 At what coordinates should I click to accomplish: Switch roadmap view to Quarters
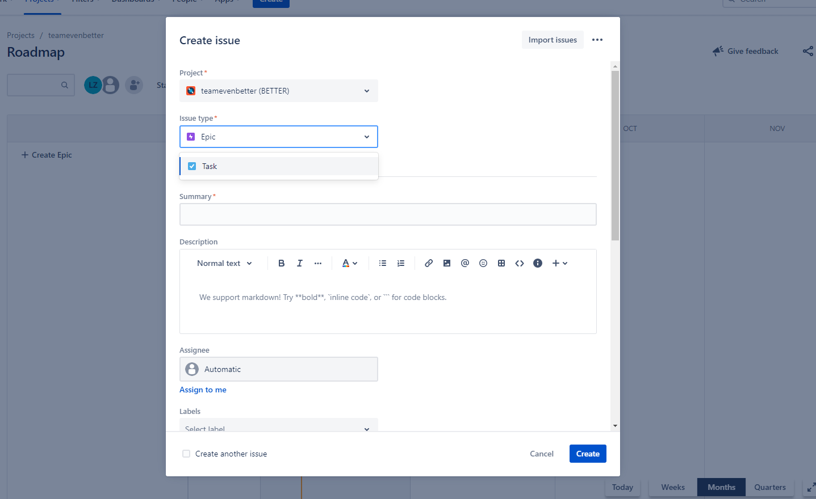pos(770,487)
